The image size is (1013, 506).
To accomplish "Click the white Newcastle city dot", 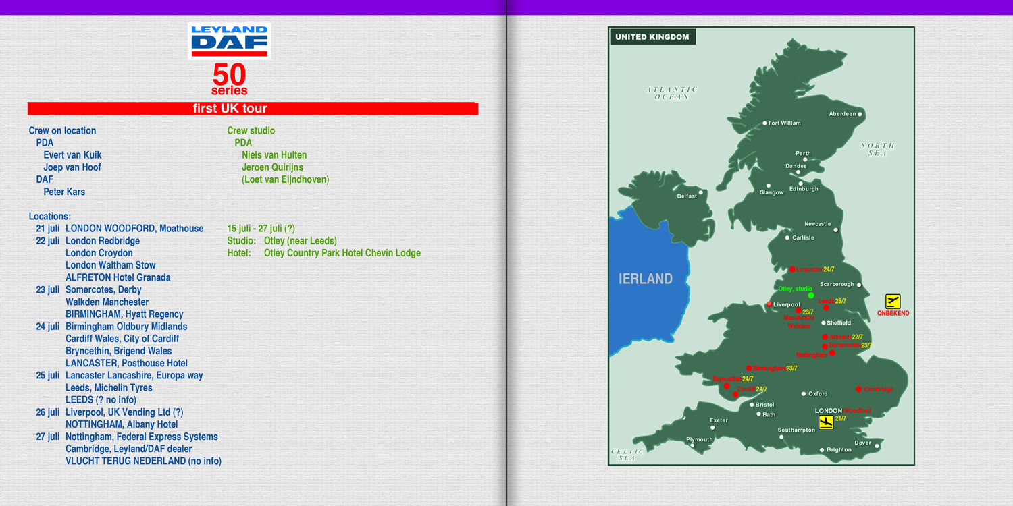I will pos(836,230).
